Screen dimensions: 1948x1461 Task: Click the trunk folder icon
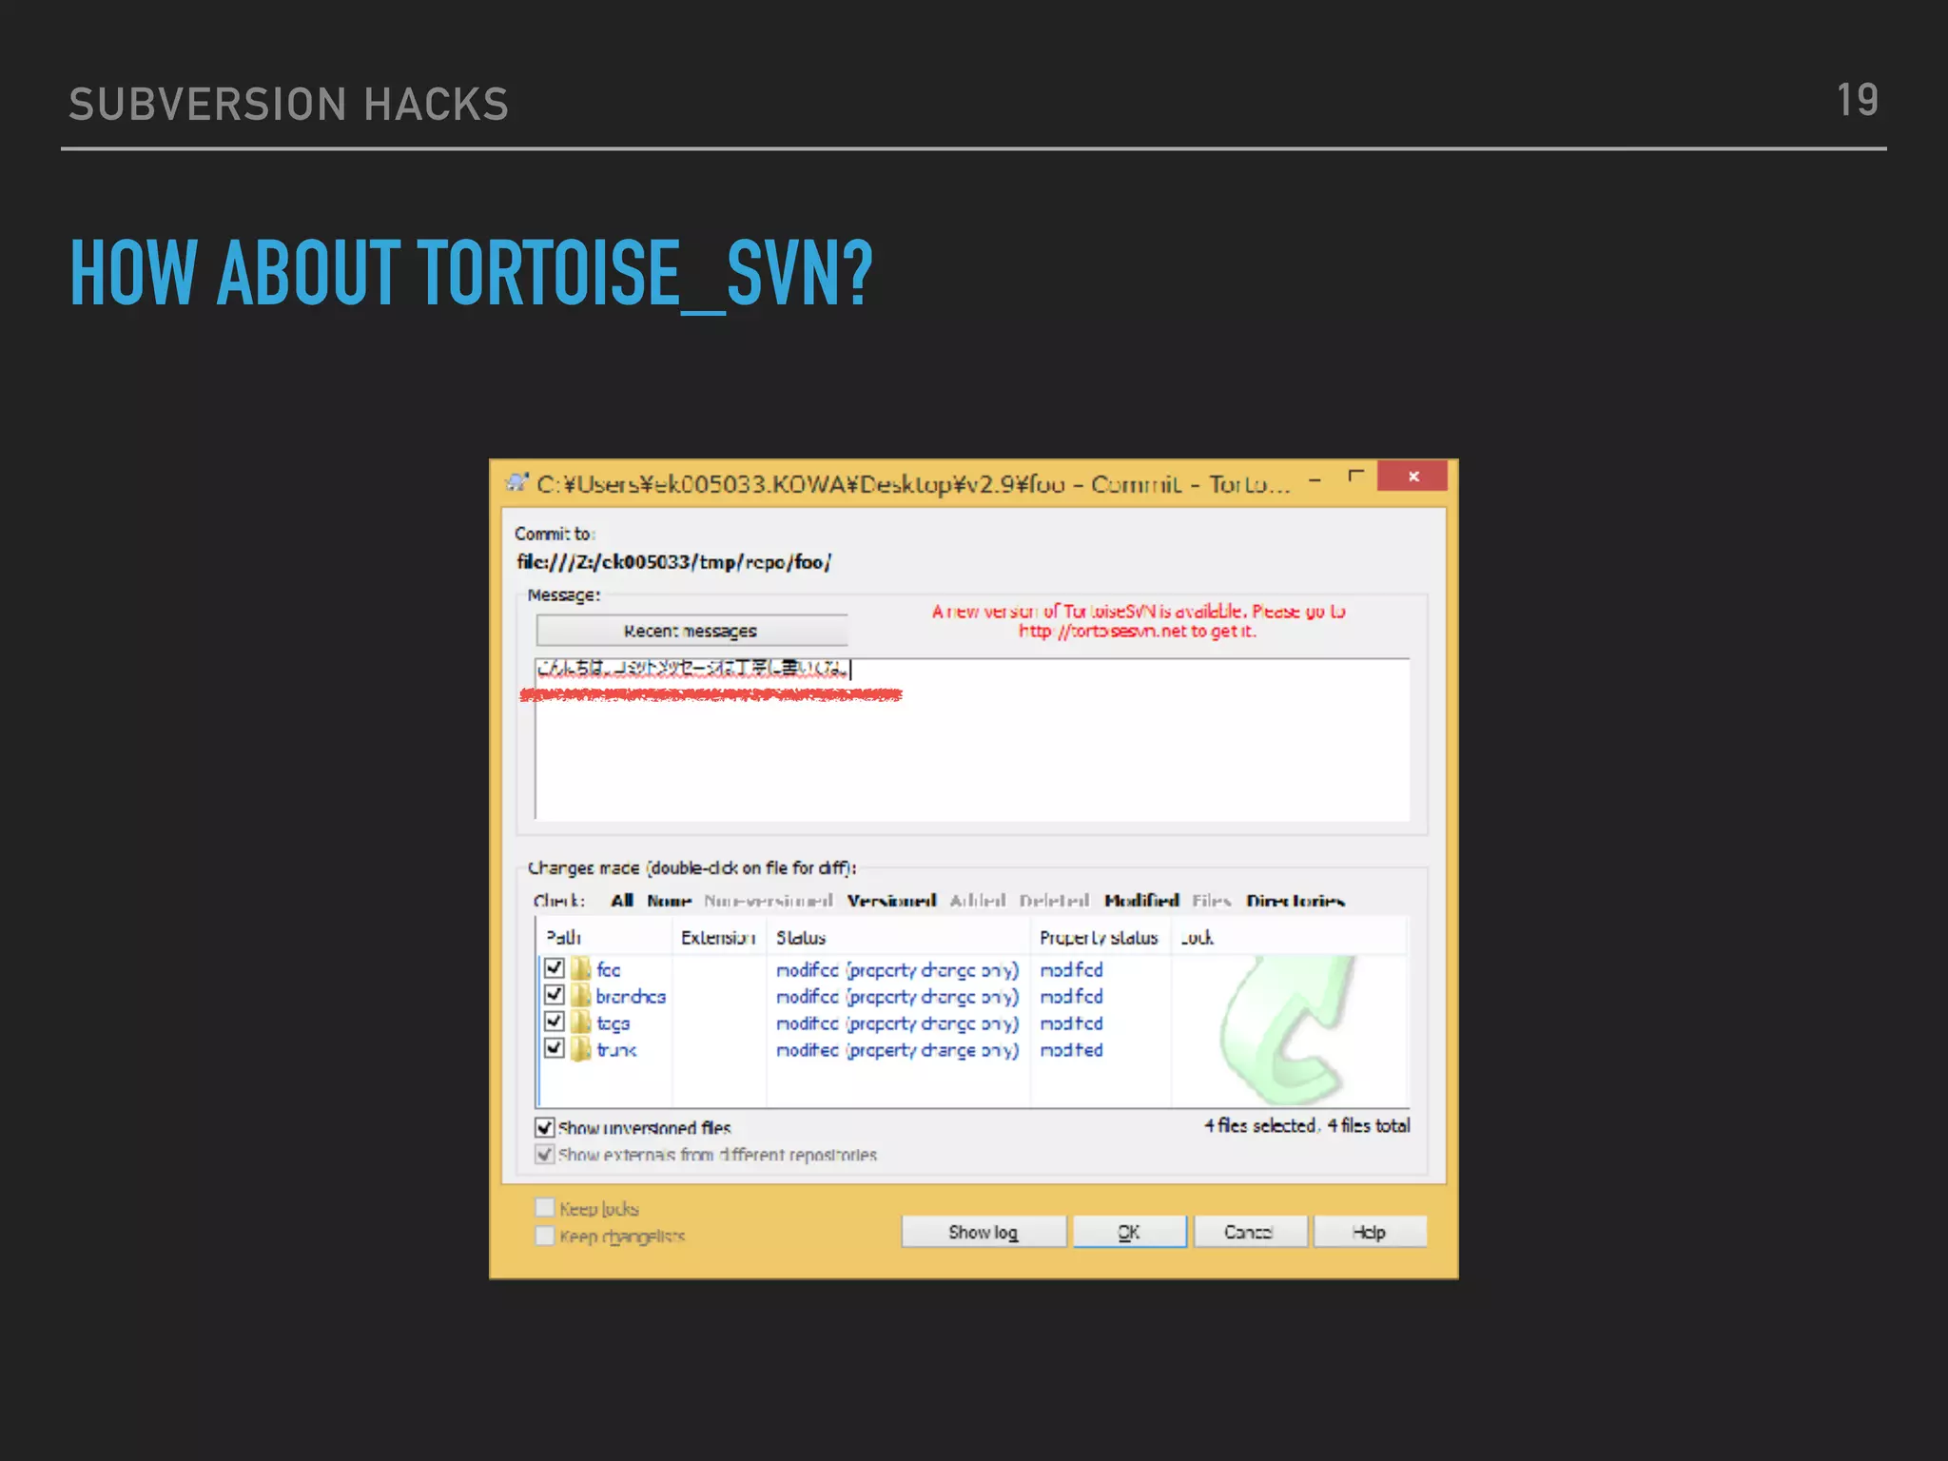[581, 1049]
